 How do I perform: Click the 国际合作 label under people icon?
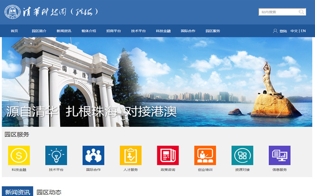93,170
